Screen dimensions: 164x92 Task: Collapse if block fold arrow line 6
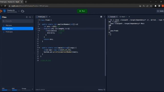point(39,31)
